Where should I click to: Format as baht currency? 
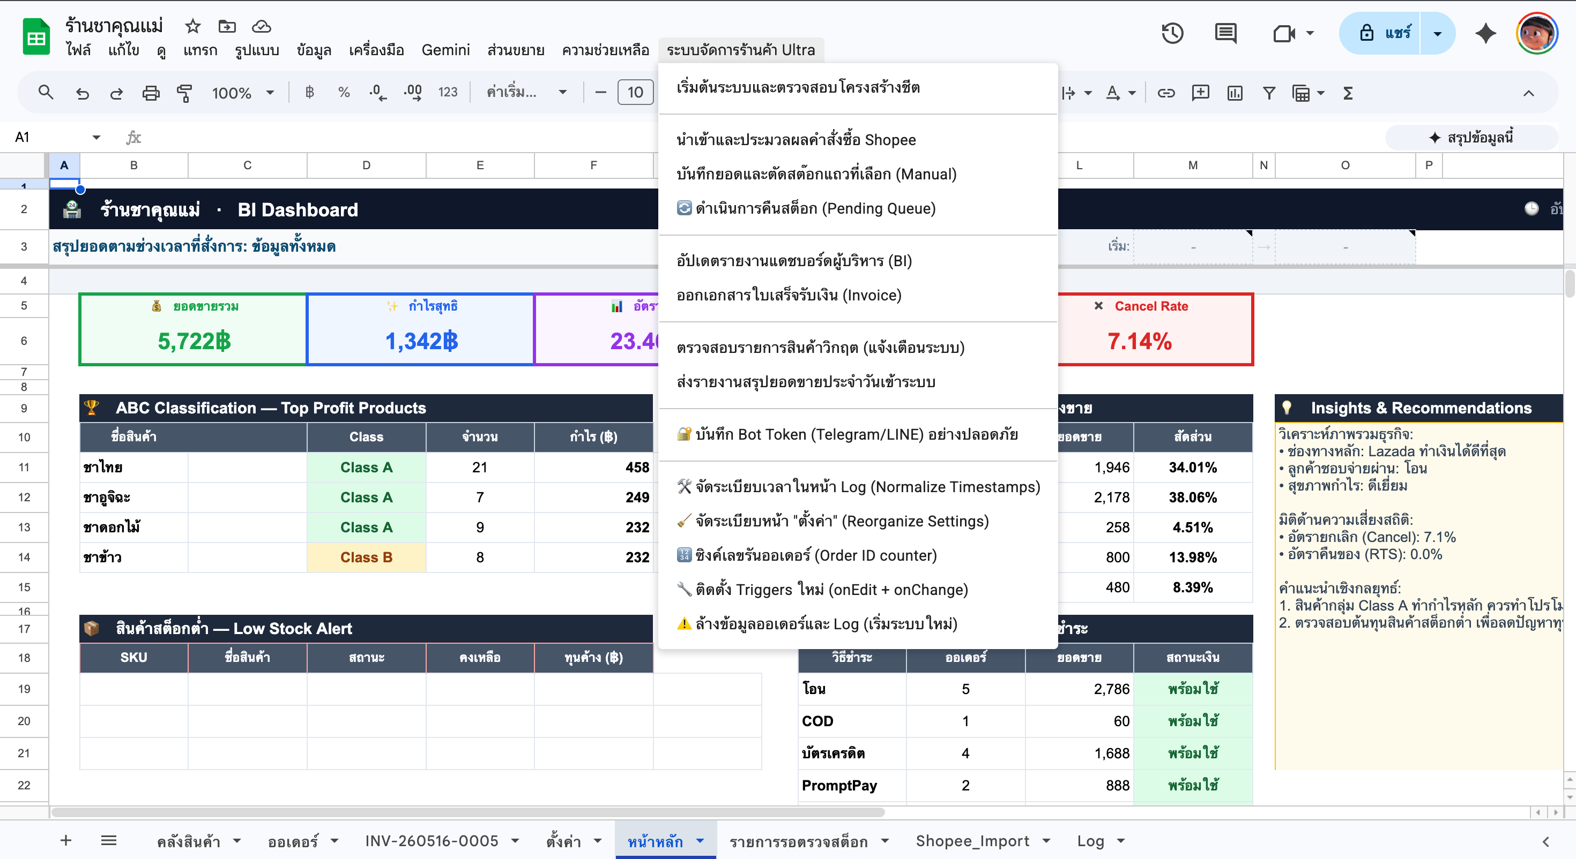[x=310, y=93]
